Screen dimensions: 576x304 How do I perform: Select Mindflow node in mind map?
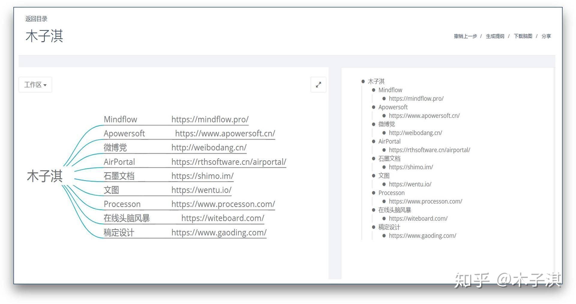pyautogui.click(x=120, y=119)
